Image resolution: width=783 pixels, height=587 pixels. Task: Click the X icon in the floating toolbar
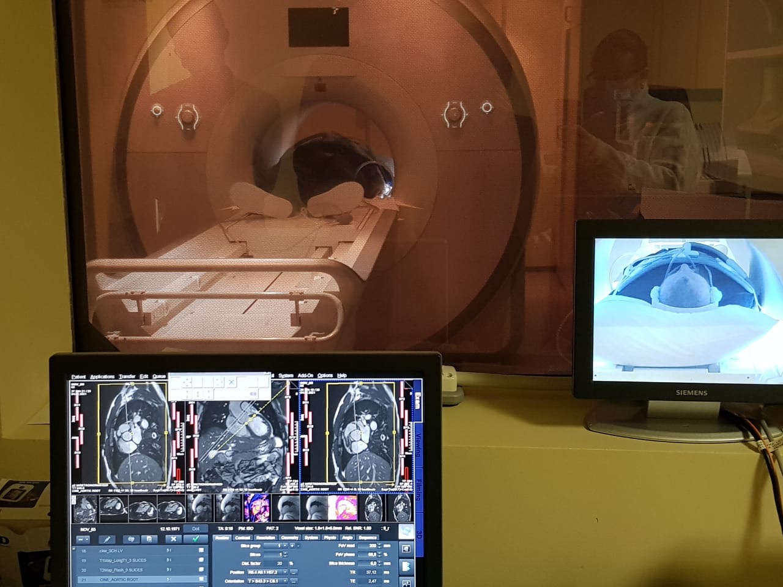click(x=231, y=382)
